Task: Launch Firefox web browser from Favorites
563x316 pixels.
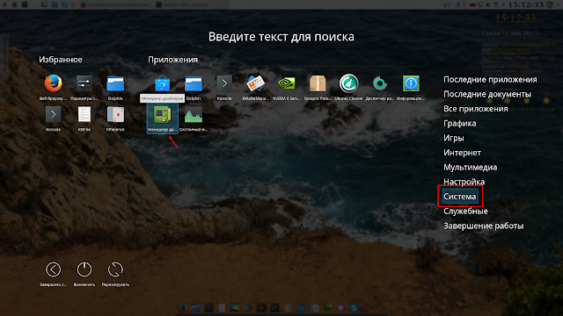Action: pyautogui.click(x=53, y=84)
